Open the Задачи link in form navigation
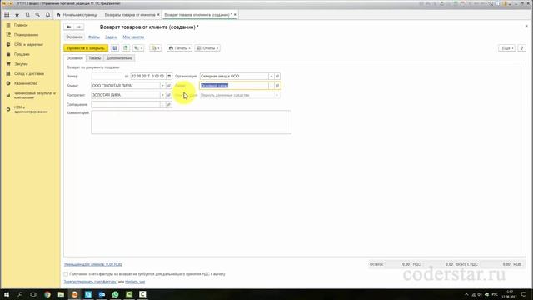The height and width of the screenshot is (300, 533). click(111, 37)
